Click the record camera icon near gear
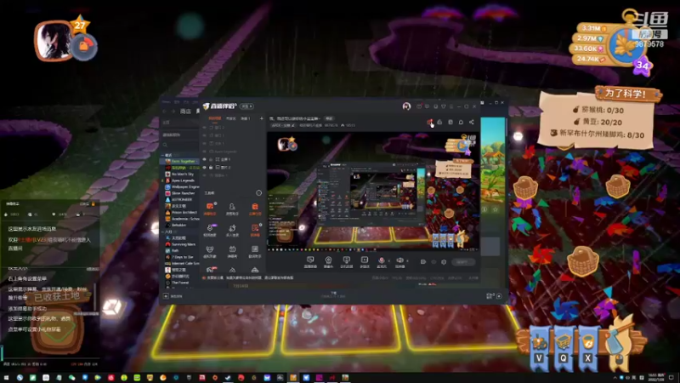 [x=422, y=262]
